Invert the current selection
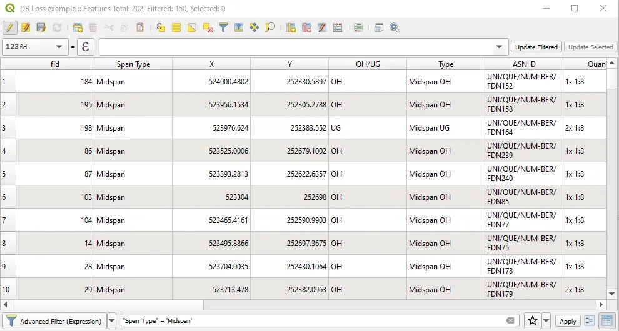619x331 pixels. [192, 27]
